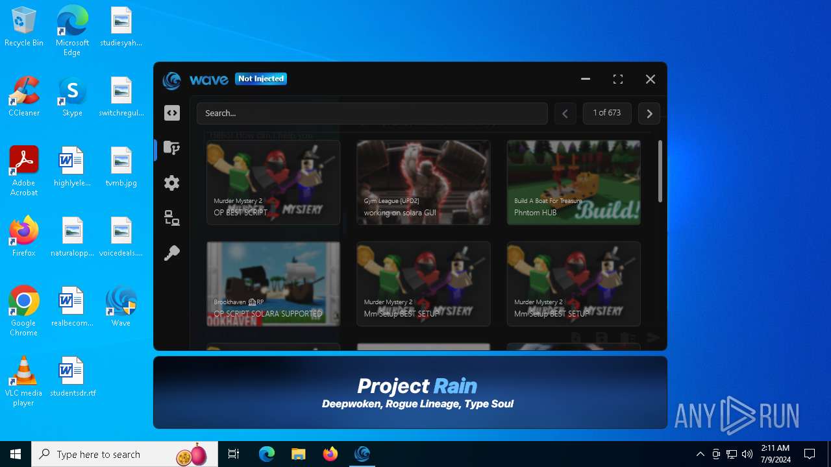Click the taskbar search box
Screen dimensions: 831x467
(125, 454)
